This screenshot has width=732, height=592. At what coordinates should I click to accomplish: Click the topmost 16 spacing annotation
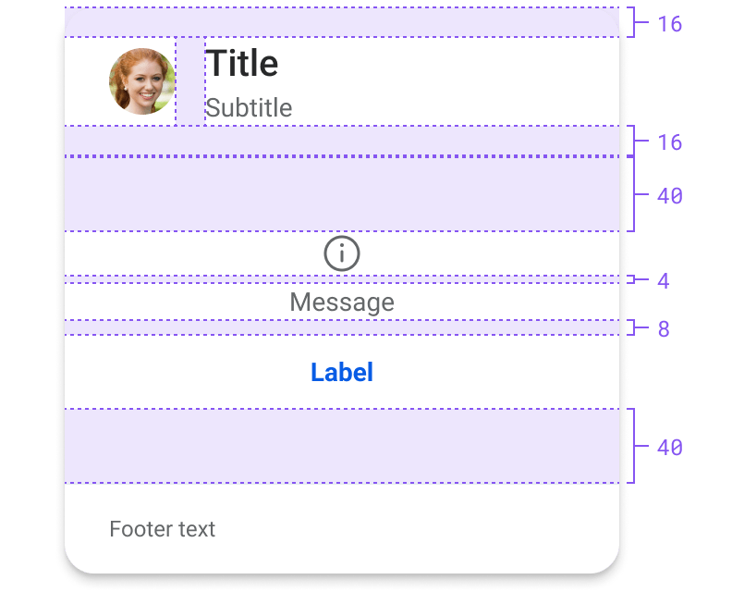click(669, 24)
